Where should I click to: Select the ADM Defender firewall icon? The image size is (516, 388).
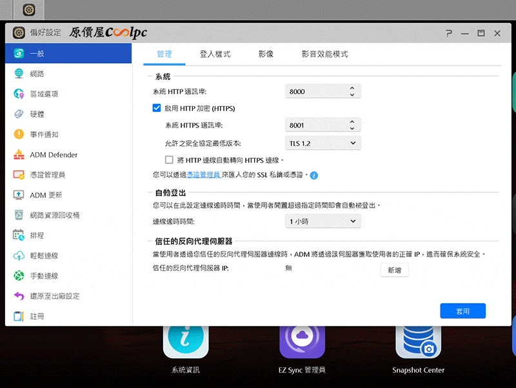pyautogui.click(x=19, y=154)
